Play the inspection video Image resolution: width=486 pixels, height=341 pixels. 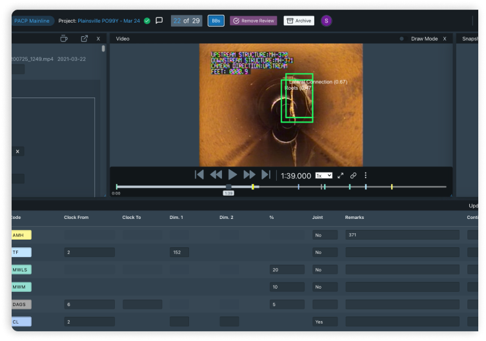tap(232, 174)
